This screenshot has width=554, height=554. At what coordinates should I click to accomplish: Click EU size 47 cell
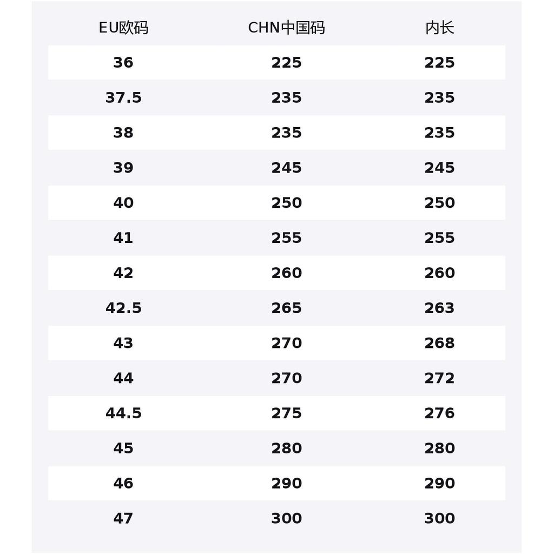(123, 518)
